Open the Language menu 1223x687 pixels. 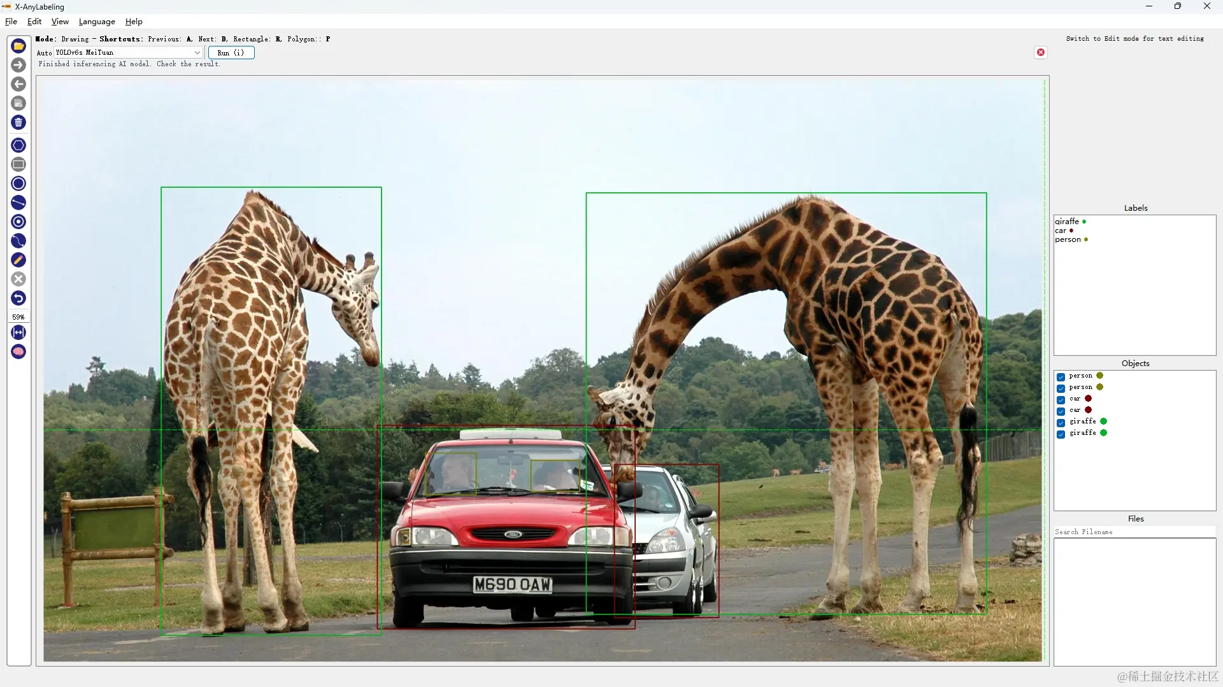tap(97, 22)
